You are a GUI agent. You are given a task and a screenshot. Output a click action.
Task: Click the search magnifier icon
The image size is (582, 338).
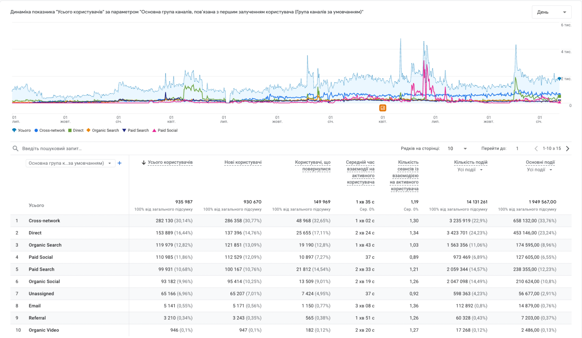(x=15, y=149)
